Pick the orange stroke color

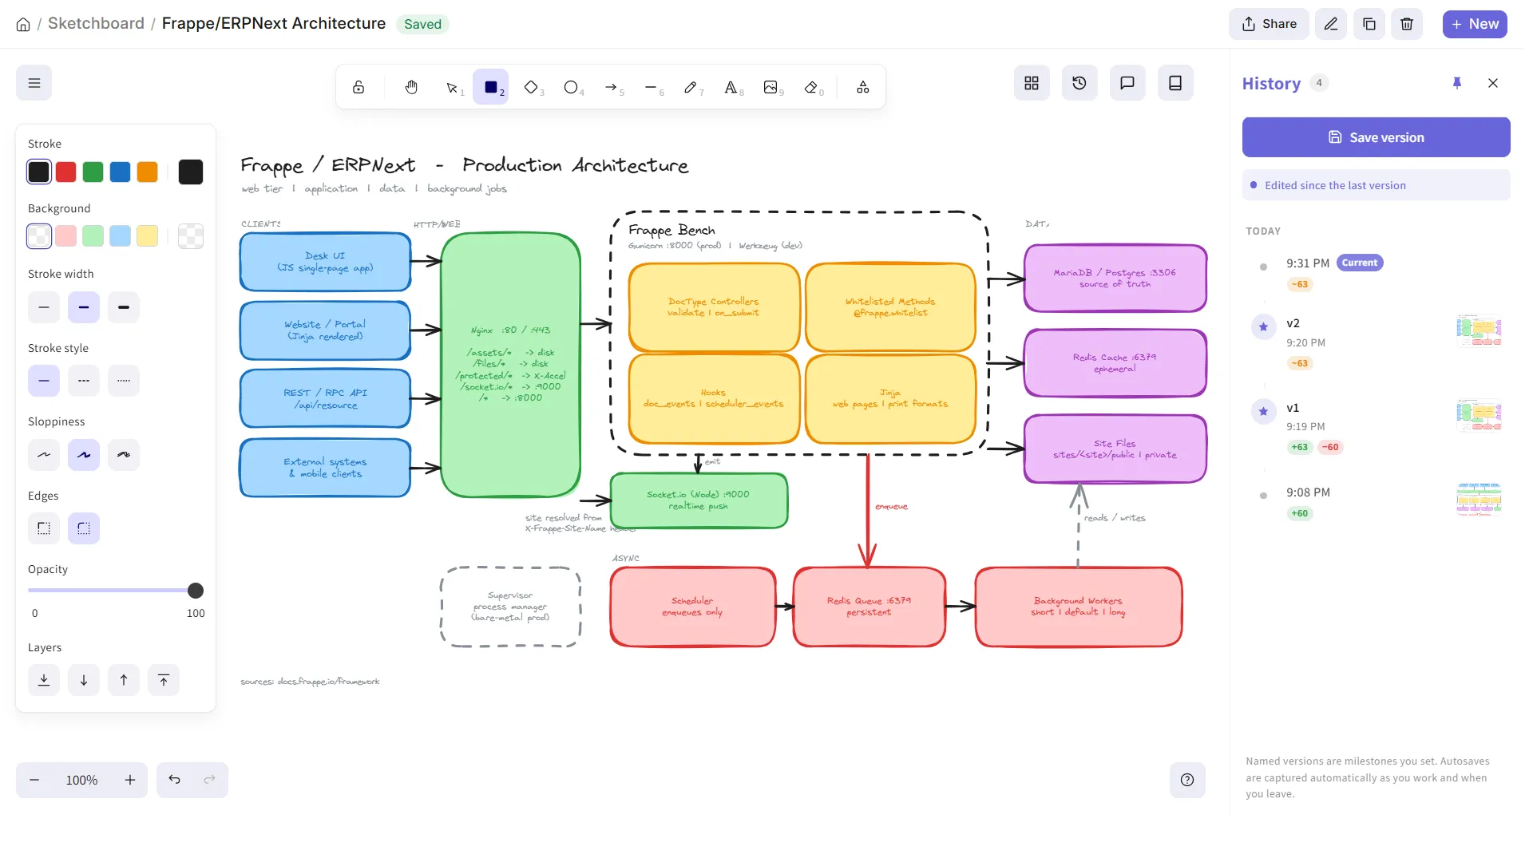pos(148,172)
